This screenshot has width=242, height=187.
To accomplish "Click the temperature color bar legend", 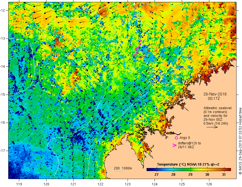I will [189, 169].
